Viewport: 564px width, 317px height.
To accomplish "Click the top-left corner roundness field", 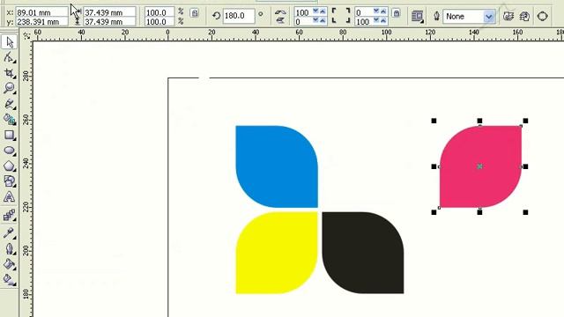I will coord(303,12).
